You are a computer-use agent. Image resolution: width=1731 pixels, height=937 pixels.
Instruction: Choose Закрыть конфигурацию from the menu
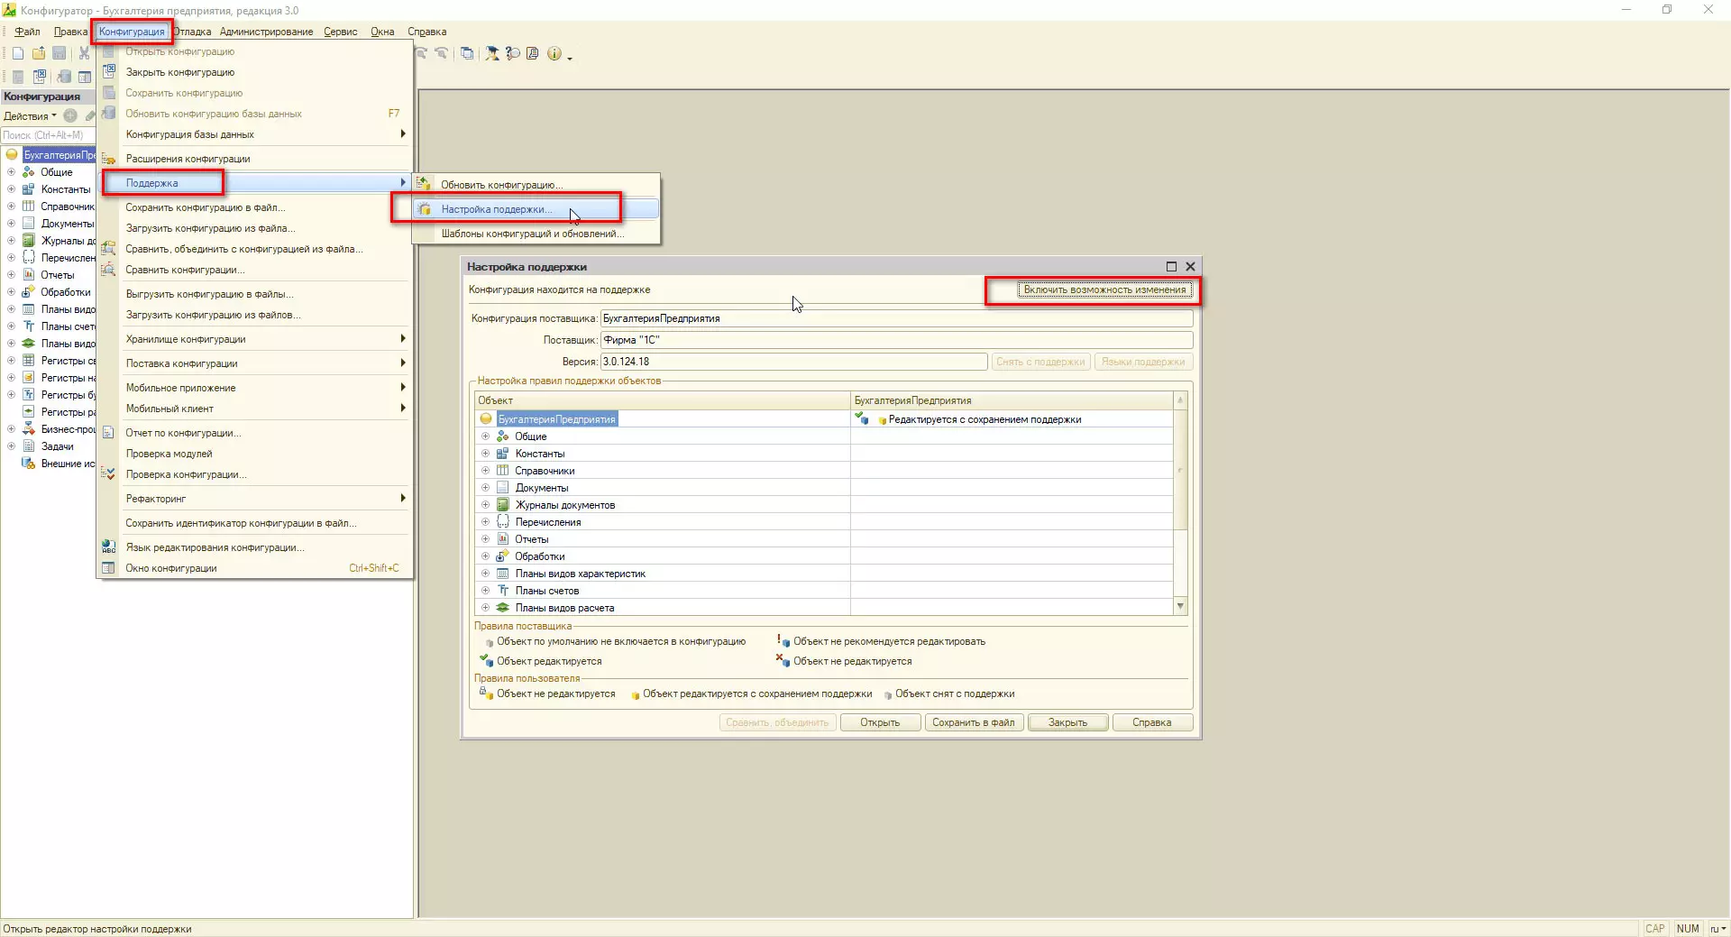coord(254,72)
